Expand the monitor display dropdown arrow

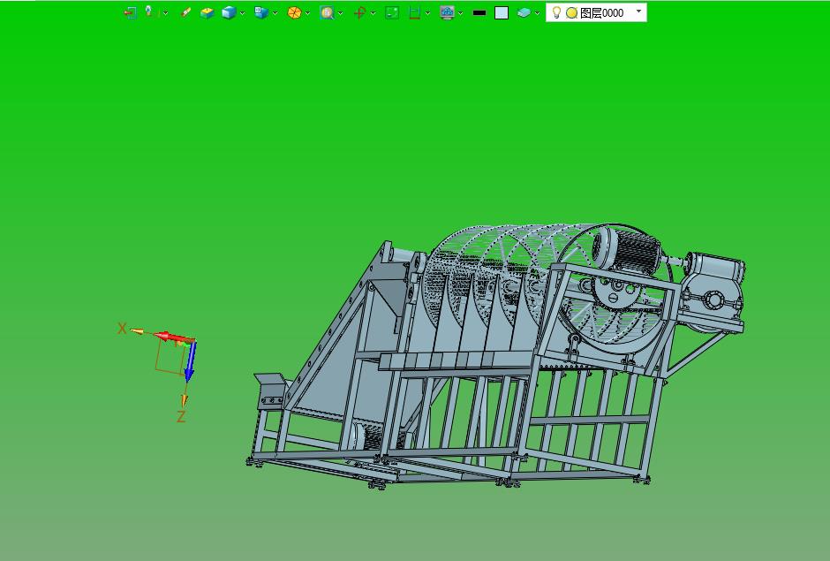pos(461,13)
